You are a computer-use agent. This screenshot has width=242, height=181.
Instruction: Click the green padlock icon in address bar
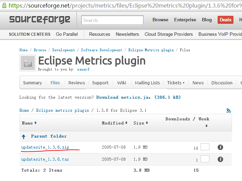pyautogui.click(x=4, y=6)
